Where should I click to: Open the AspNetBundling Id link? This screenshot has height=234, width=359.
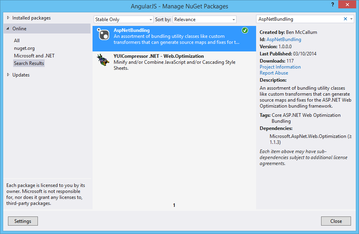284,39
